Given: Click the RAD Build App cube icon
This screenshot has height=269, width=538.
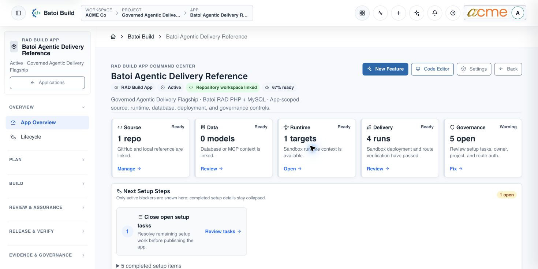Looking at the screenshot, I should click(x=14, y=47).
